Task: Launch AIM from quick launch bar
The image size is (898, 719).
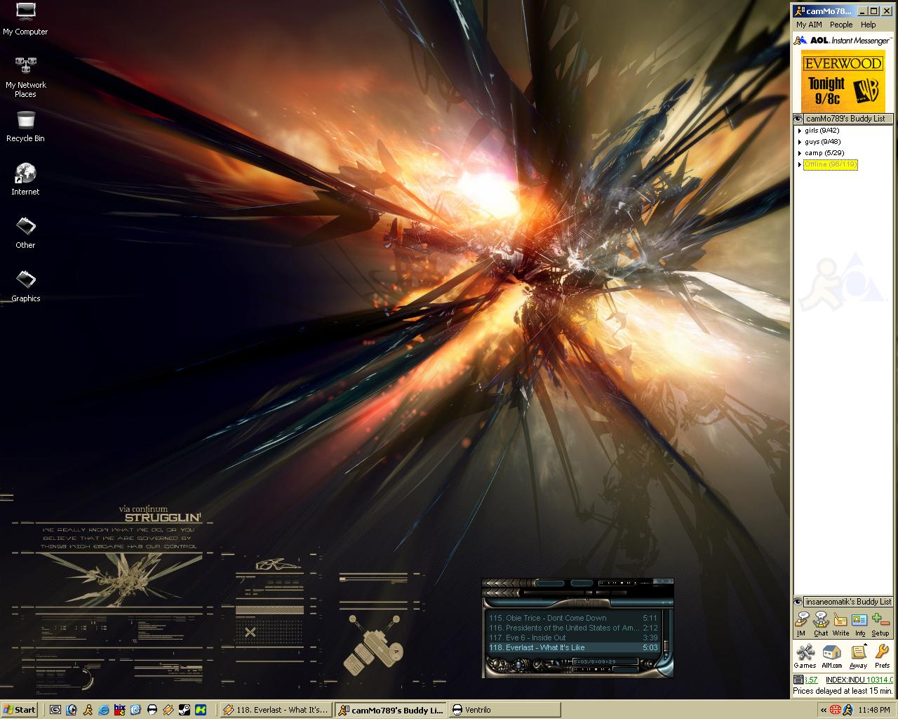Action: coord(88,710)
